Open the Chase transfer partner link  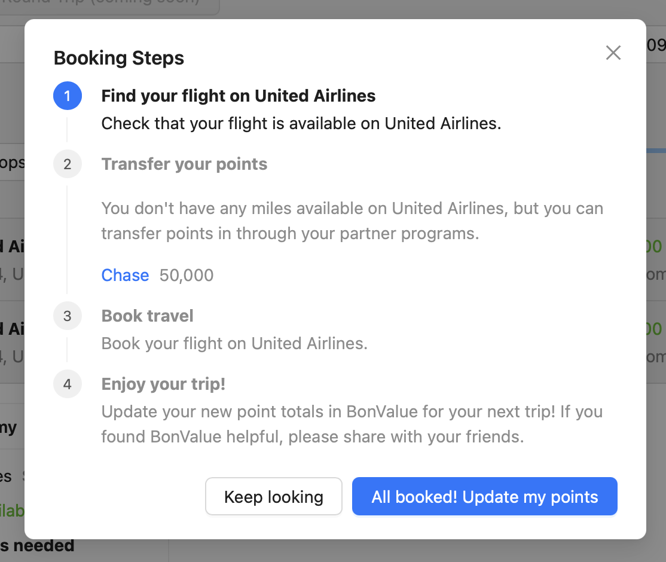click(x=125, y=275)
